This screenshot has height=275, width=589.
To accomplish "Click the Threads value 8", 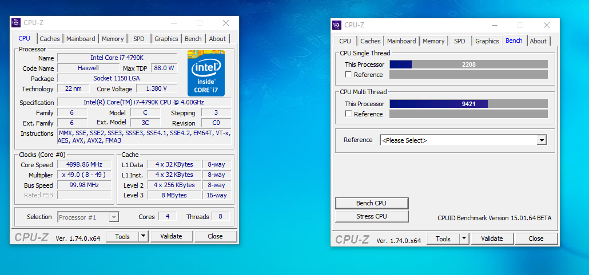I will (x=221, y=217).
